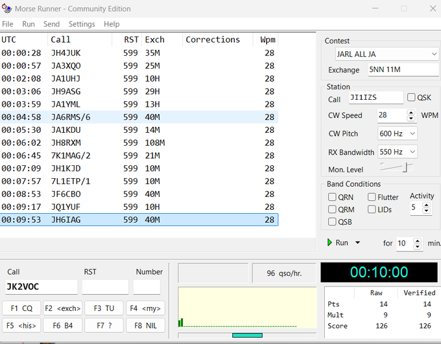Click the Call entry field containing JK2VOC
Image resolution: width=441 pixels, height=344 pixels.
click(x=42, y=286)
